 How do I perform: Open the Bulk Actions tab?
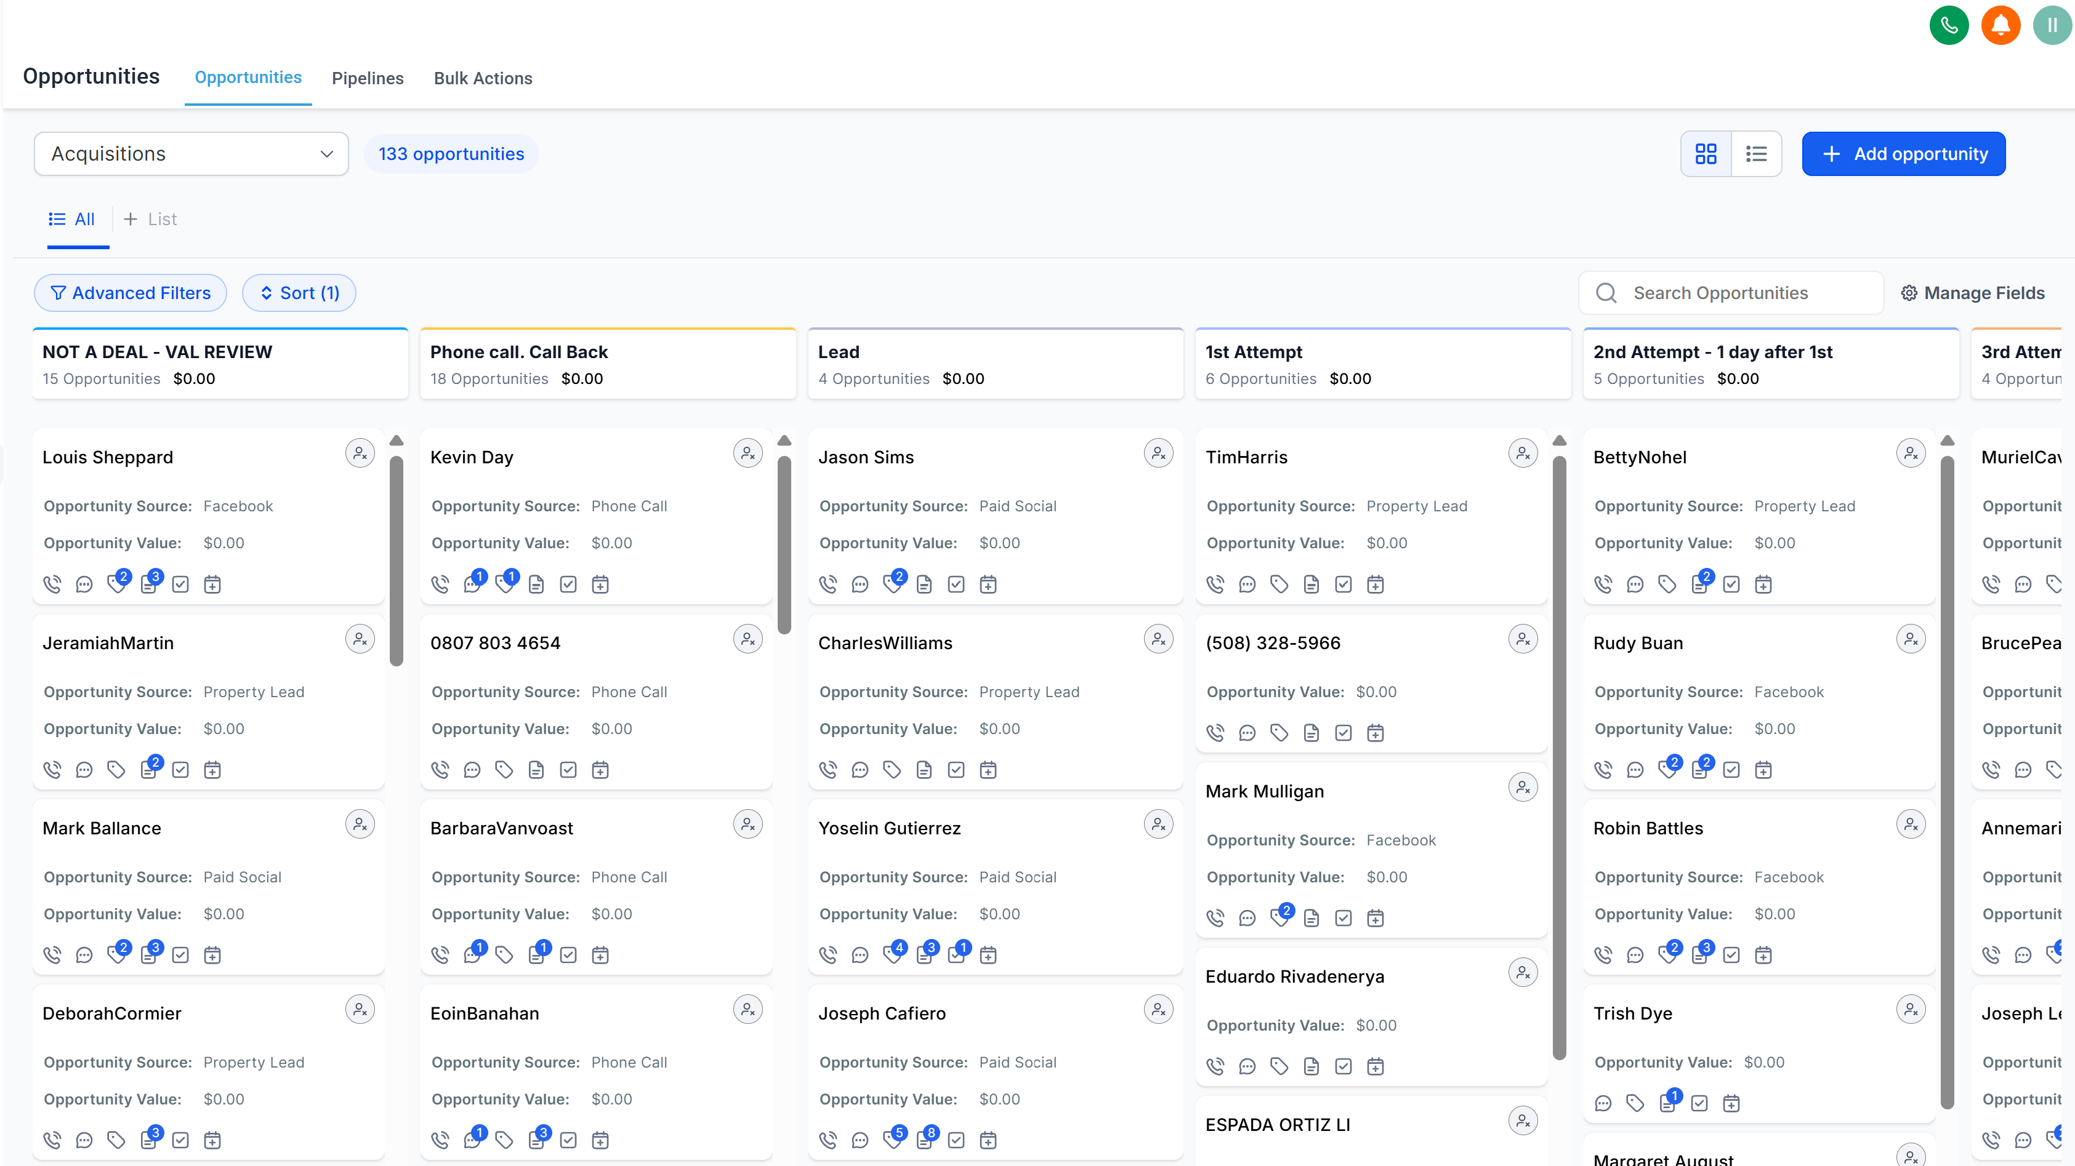[x=483, y=78]
